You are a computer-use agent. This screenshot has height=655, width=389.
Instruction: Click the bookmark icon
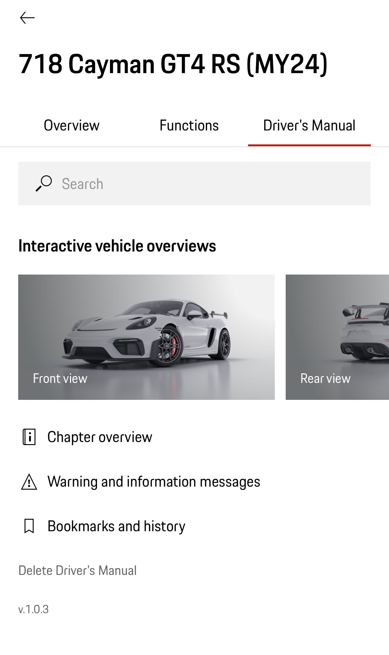pyautogui.click(x=29, y=526)
